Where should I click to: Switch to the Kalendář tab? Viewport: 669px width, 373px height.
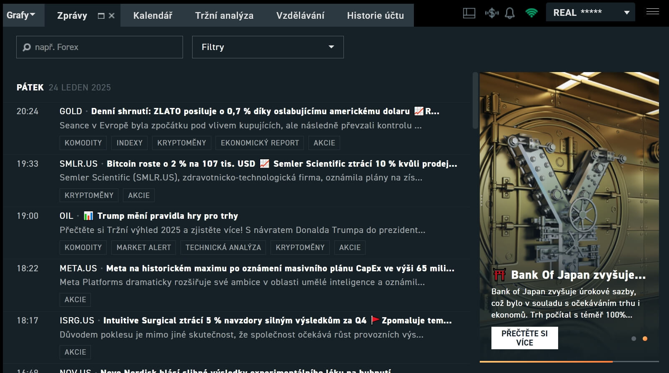point(153,15)
